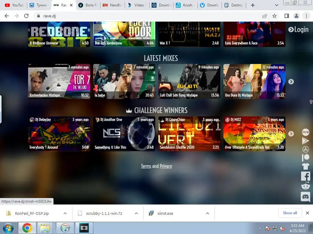
Task: Play Over Ultimate A Soundtrack Rat mix
Action: [x=254, y=134]
